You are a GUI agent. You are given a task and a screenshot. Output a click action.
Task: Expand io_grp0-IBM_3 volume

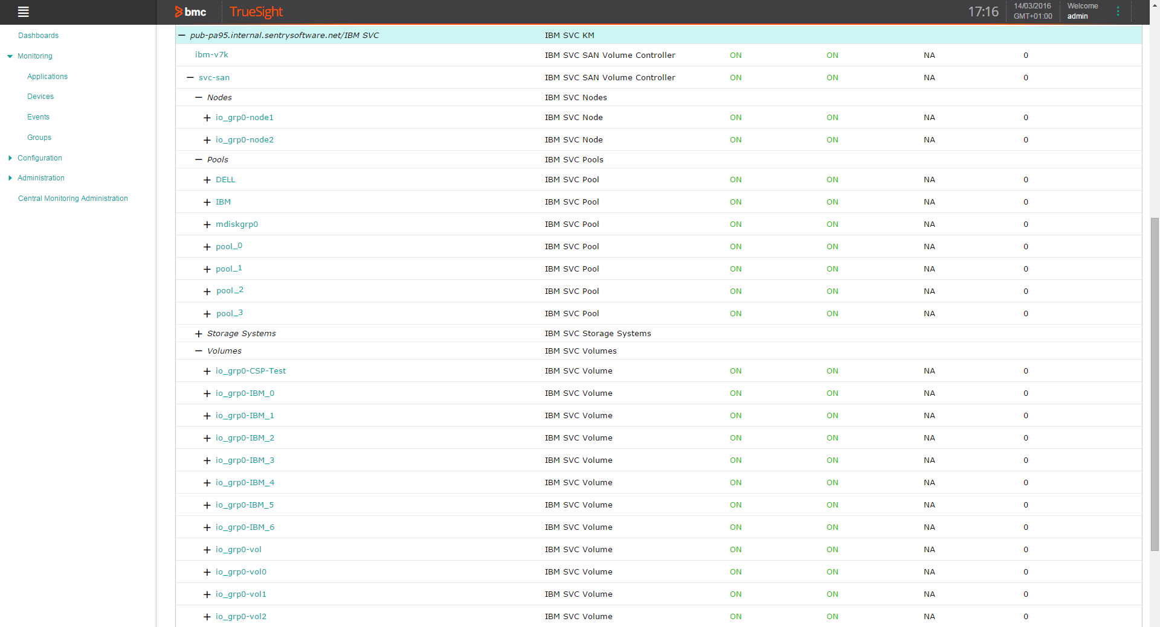(207, 460)
